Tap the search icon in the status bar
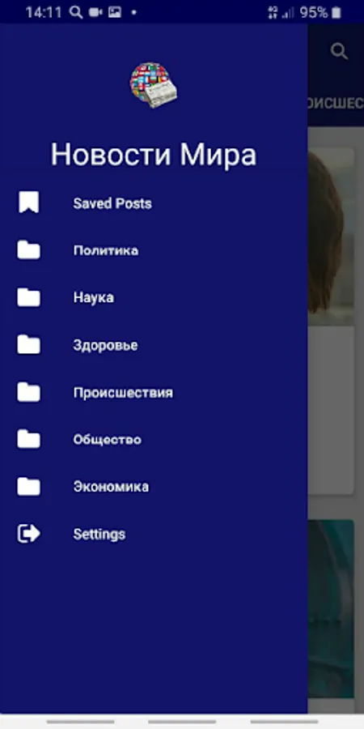The width and height of the screenshot is (364, 729). pos(76,12)
